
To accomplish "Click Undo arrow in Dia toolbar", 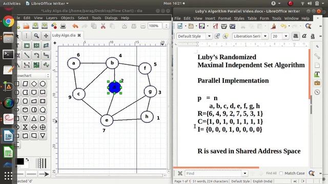I will pyautogui.click(x=75, y=26).
